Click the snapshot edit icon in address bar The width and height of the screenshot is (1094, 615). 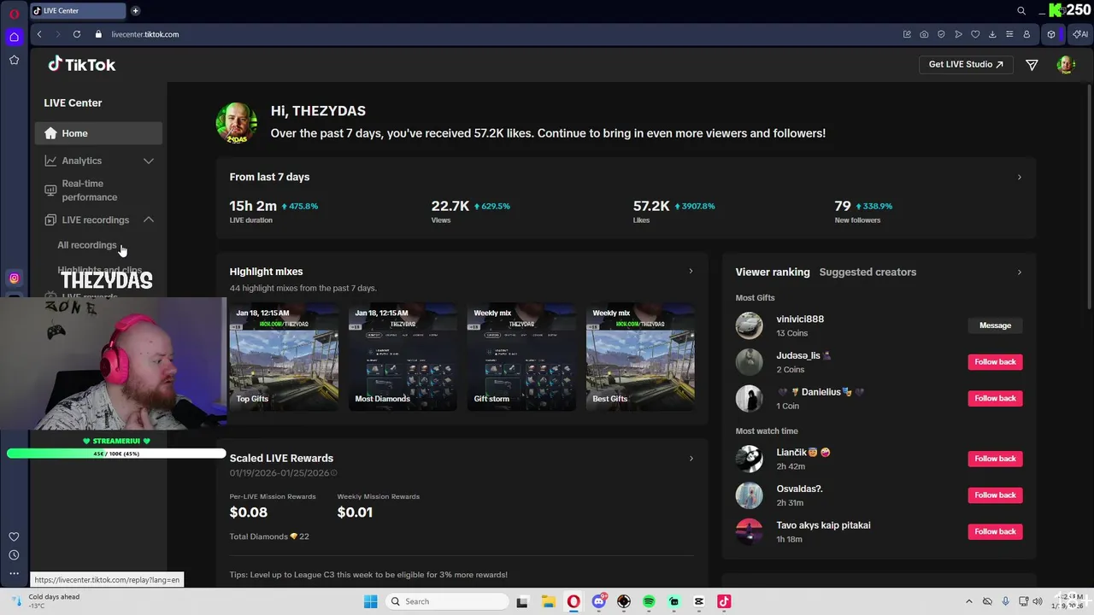click(x=907, y=34)
